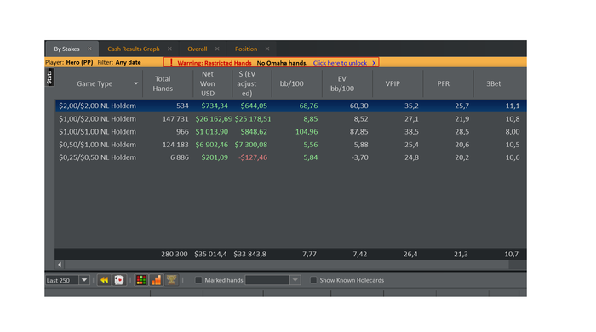
Task: Follow the Click here to unlock link
Action: coord(341,63)
